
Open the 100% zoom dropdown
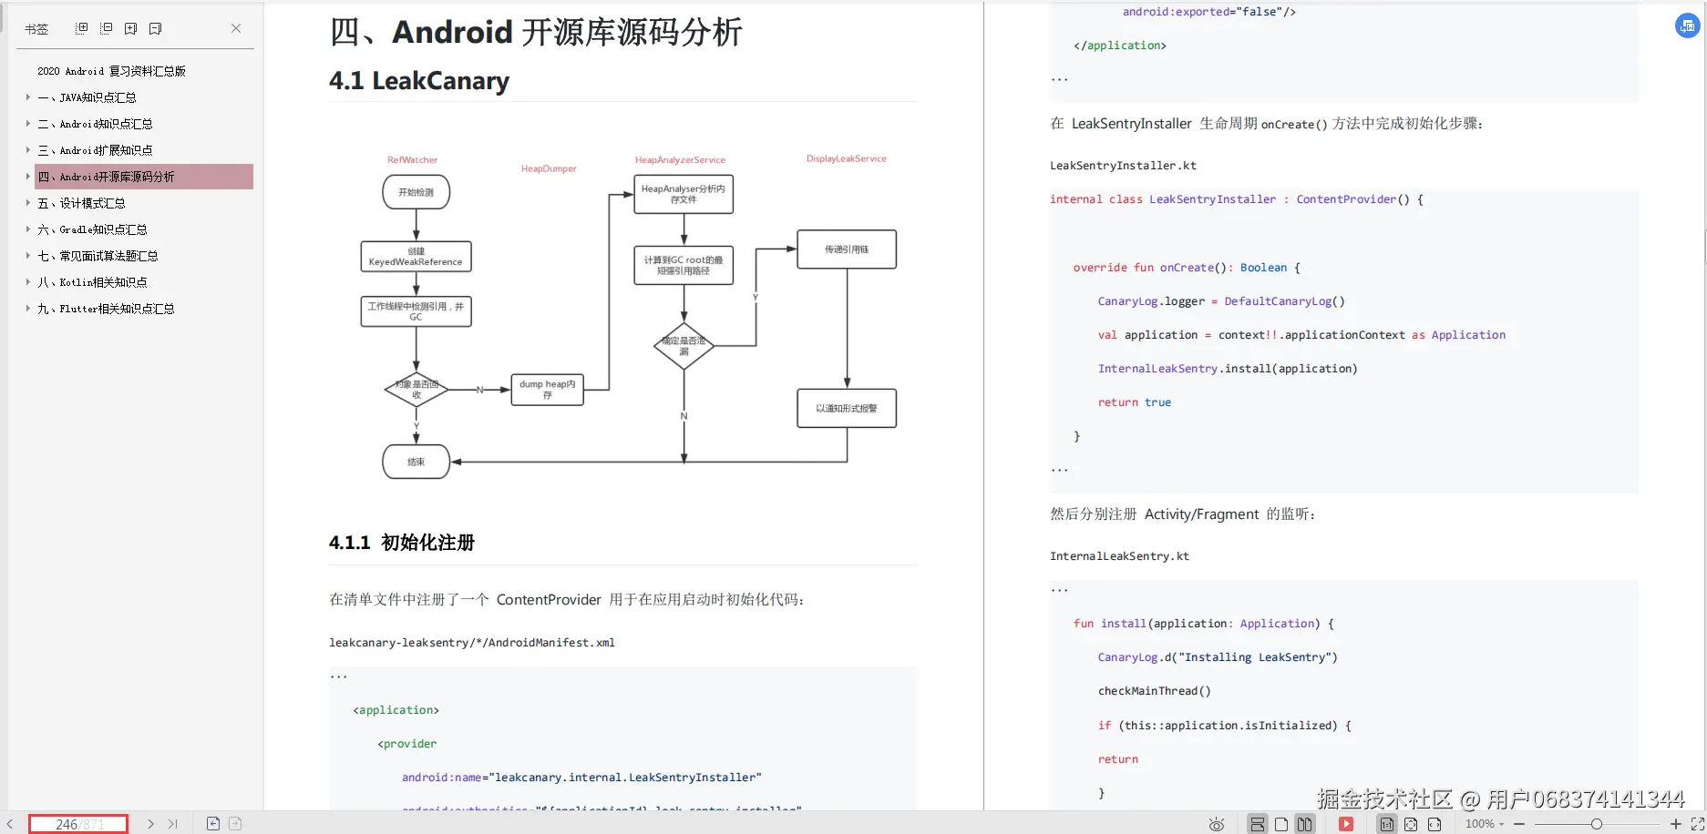point(1485,824)
